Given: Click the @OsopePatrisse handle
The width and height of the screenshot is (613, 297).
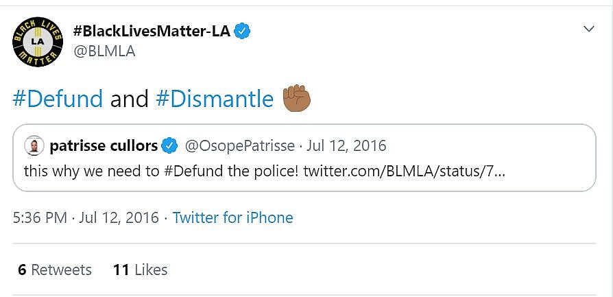Looking at the screenshot, I should (x=240, y=145).
